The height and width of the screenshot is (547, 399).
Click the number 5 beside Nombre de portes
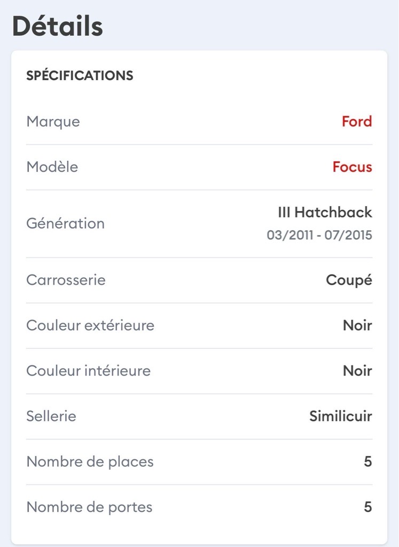click(x=367, y=507)
